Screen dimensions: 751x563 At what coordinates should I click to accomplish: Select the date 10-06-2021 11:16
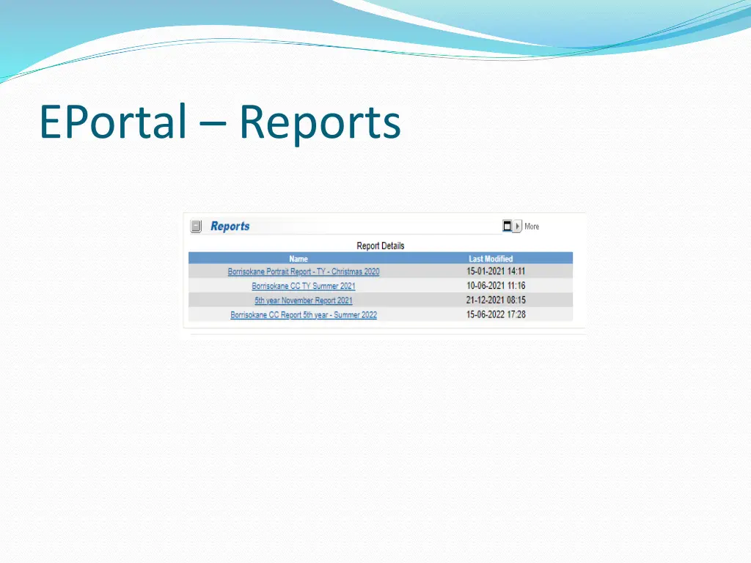click(496, 285)
